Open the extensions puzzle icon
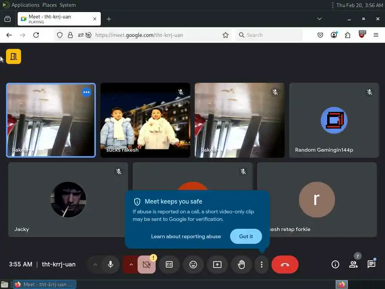The height and width of the screenshot is (289, 385). [347, 35]
